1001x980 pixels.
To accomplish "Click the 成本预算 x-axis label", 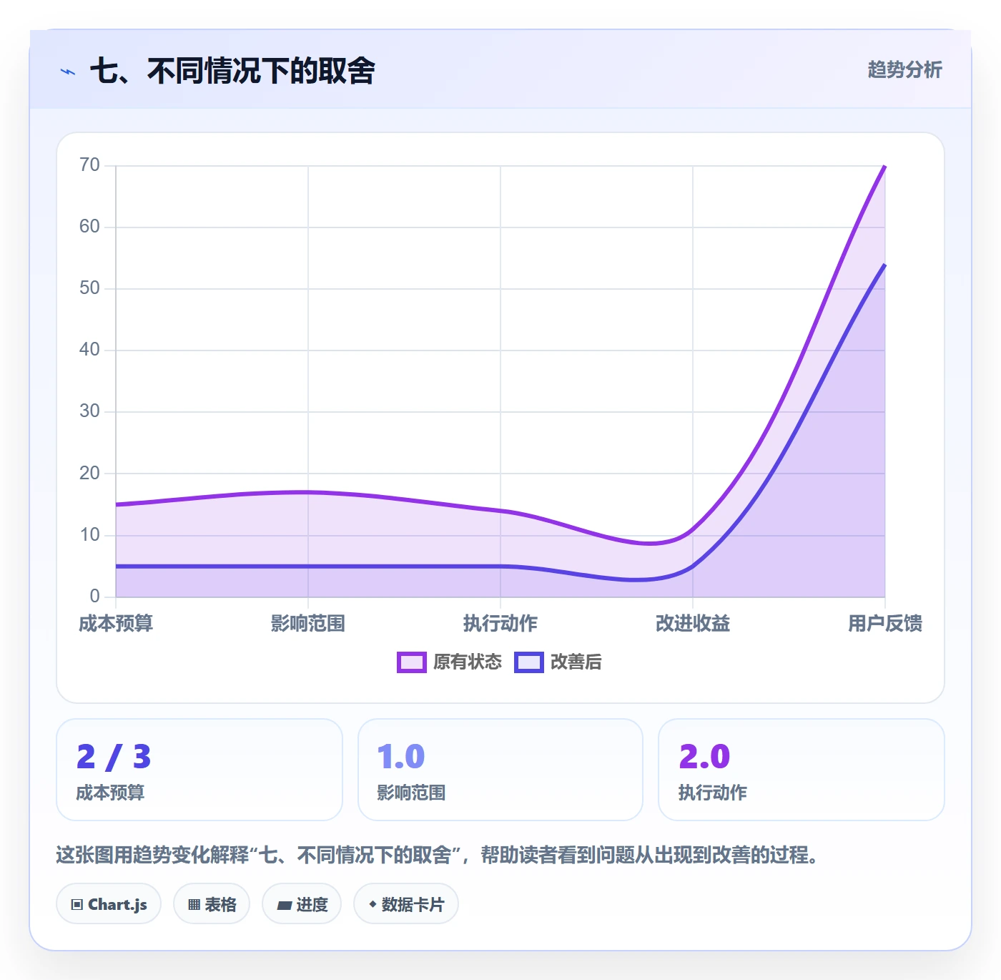I will click(x=116, y=624).
